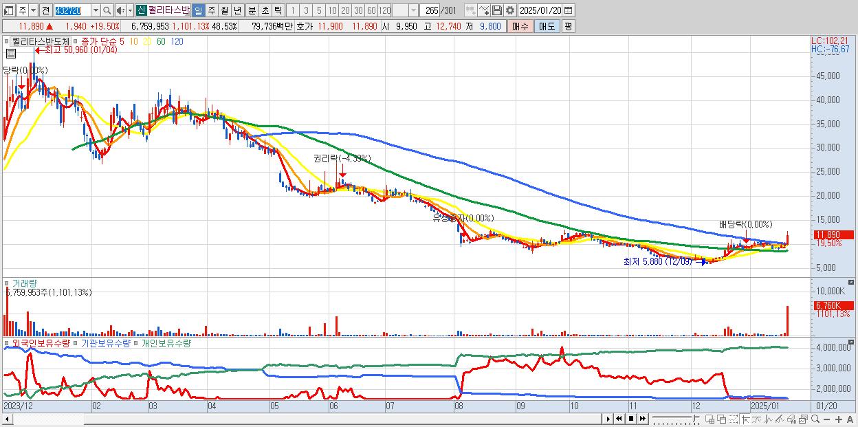Click the rewind scroll button

click(x=619, y=419)
